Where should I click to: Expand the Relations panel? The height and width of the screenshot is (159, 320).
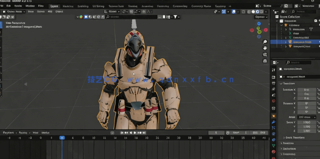(x=287, y=143)
